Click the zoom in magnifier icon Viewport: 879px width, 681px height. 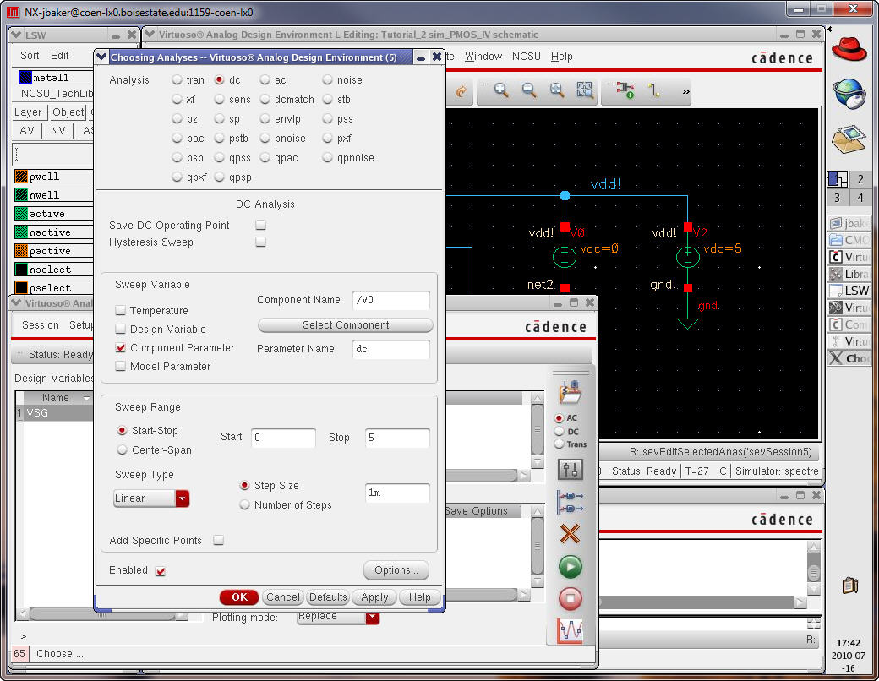pyautogui.click(x=501, y=90)
